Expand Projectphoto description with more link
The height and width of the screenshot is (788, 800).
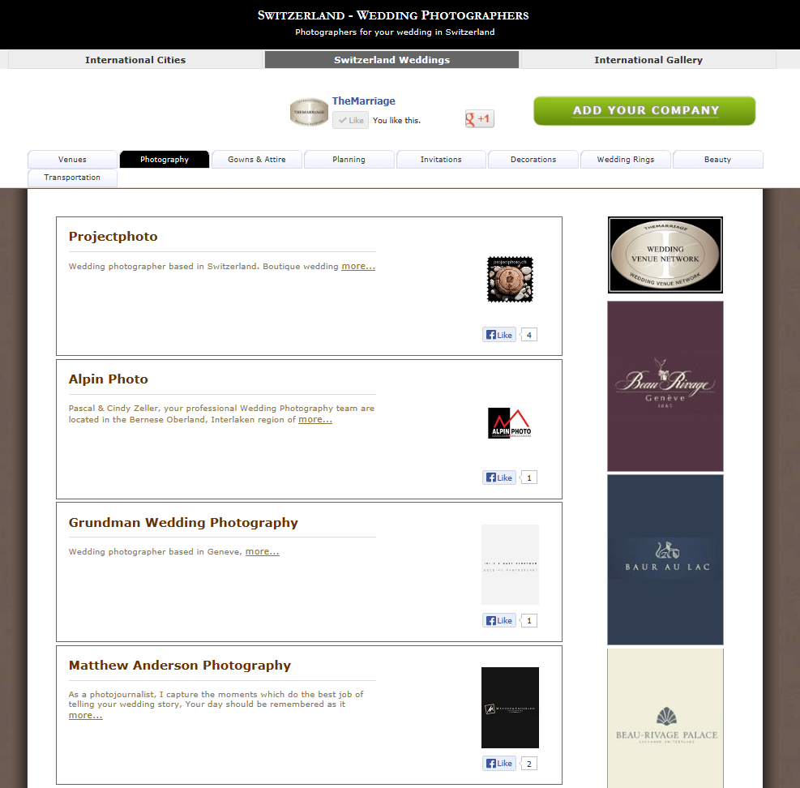point(357,266)
